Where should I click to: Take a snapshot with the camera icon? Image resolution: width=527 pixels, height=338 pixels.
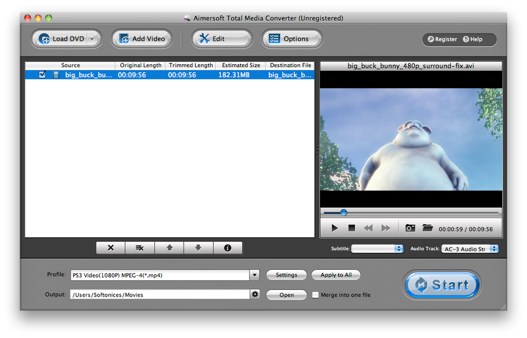coord(410,228)
